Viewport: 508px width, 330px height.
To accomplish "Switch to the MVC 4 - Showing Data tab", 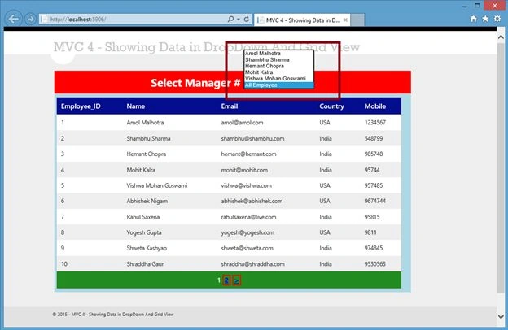I will pyautogui.click(x=302, y=20).
